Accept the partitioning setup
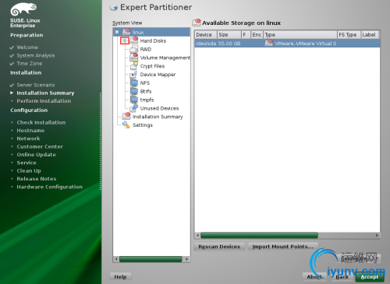The image size is (390, 284). pos(370,277)
